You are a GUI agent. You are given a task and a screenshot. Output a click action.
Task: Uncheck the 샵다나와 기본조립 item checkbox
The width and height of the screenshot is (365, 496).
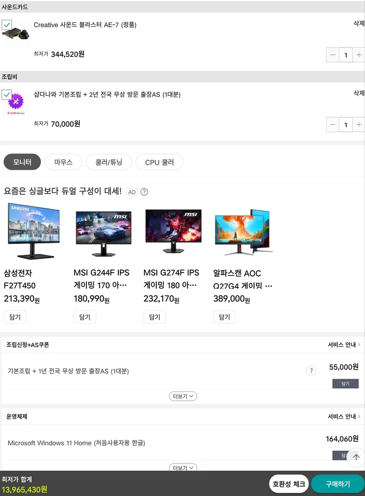[x=6, y=95]
